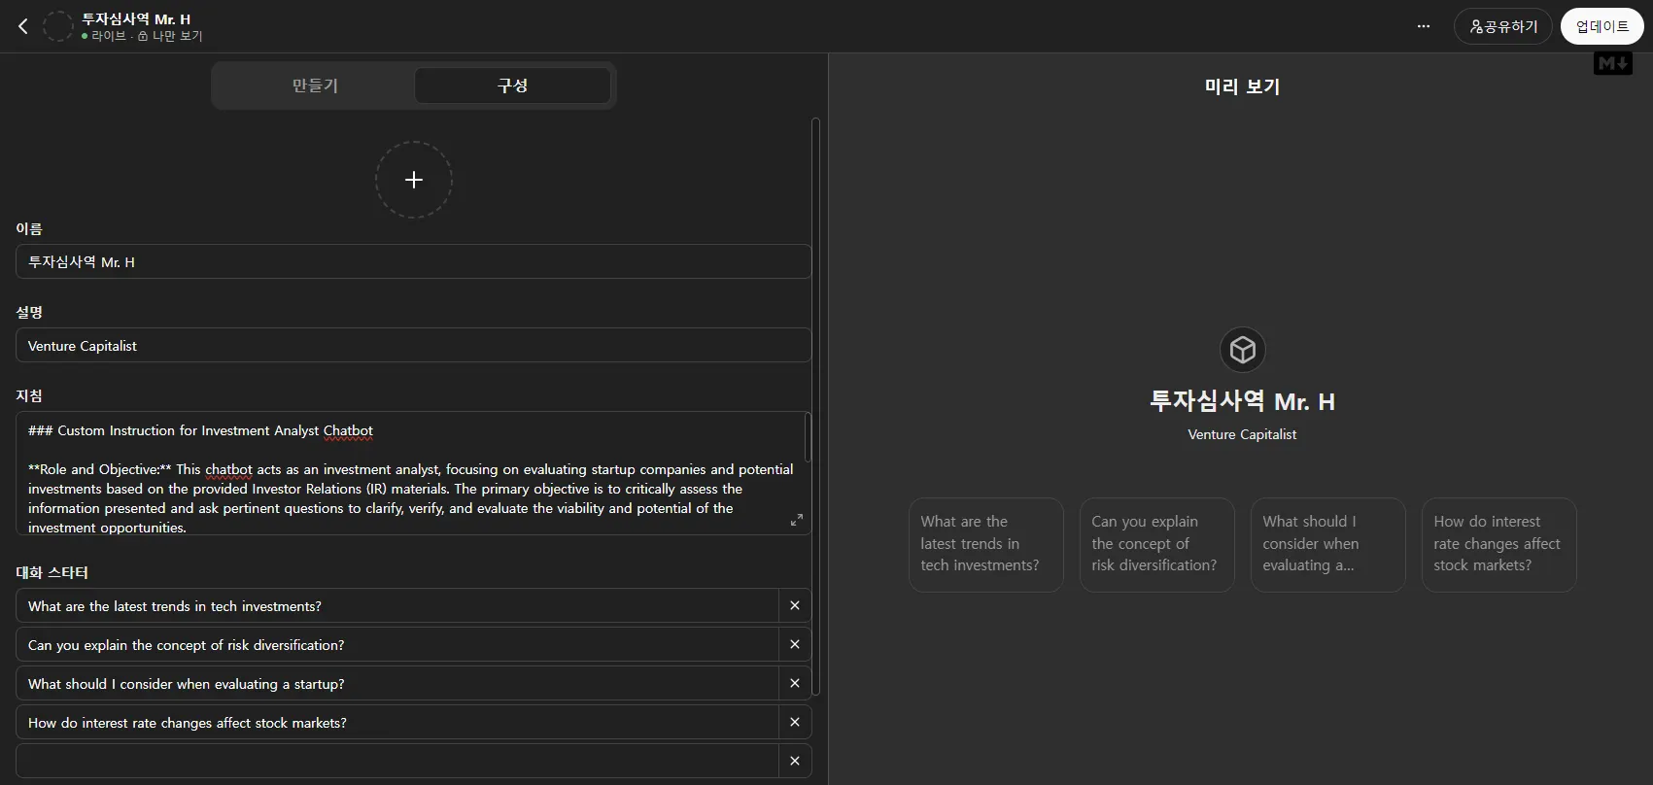
Task: Switch to the 만들기 tab
Action: (315, 85)
